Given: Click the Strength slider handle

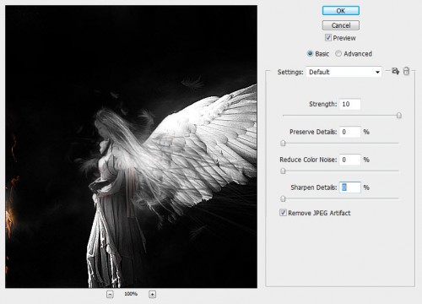Looking at the screenshot, I should coord(398,116).
